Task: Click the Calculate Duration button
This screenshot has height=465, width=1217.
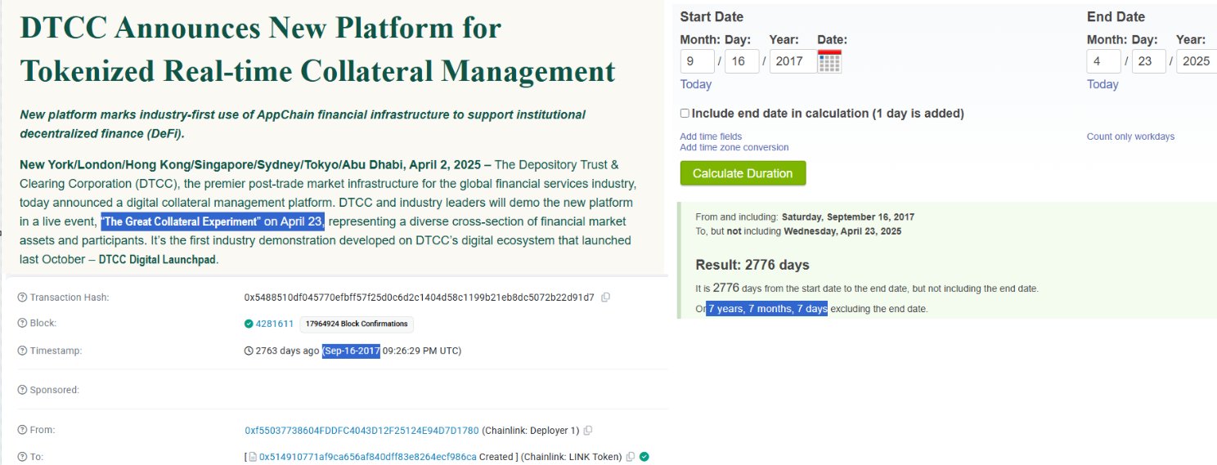Action: [743, 173]
